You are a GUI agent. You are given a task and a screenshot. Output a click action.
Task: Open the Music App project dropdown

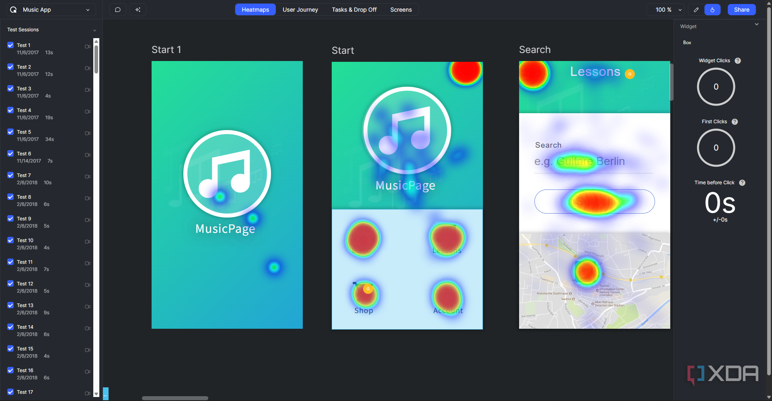coord(51,10)
